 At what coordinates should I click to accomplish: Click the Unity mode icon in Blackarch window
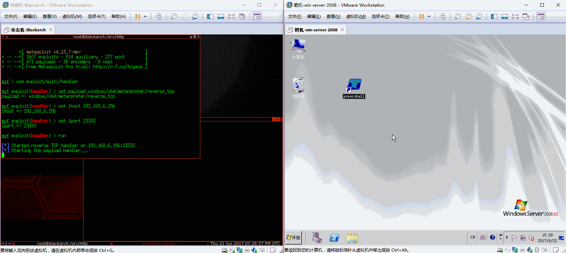tap(242, 17)
